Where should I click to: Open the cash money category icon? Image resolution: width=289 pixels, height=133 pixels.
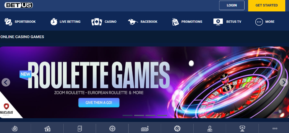point(47,129)
